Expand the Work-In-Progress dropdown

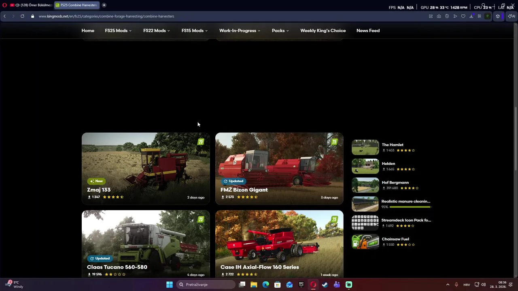click(240, 31)
